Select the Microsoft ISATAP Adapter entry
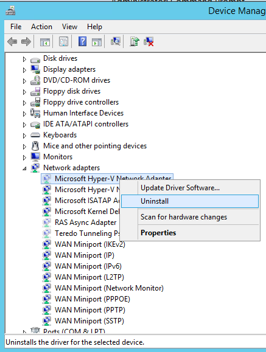Viewport: 266px width, 352px height. pyautogui.click(x=87, y=201)
